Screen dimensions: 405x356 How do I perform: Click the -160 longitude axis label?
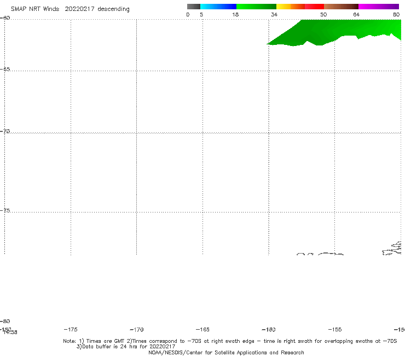pyautogui.click(x=269, y=330)
